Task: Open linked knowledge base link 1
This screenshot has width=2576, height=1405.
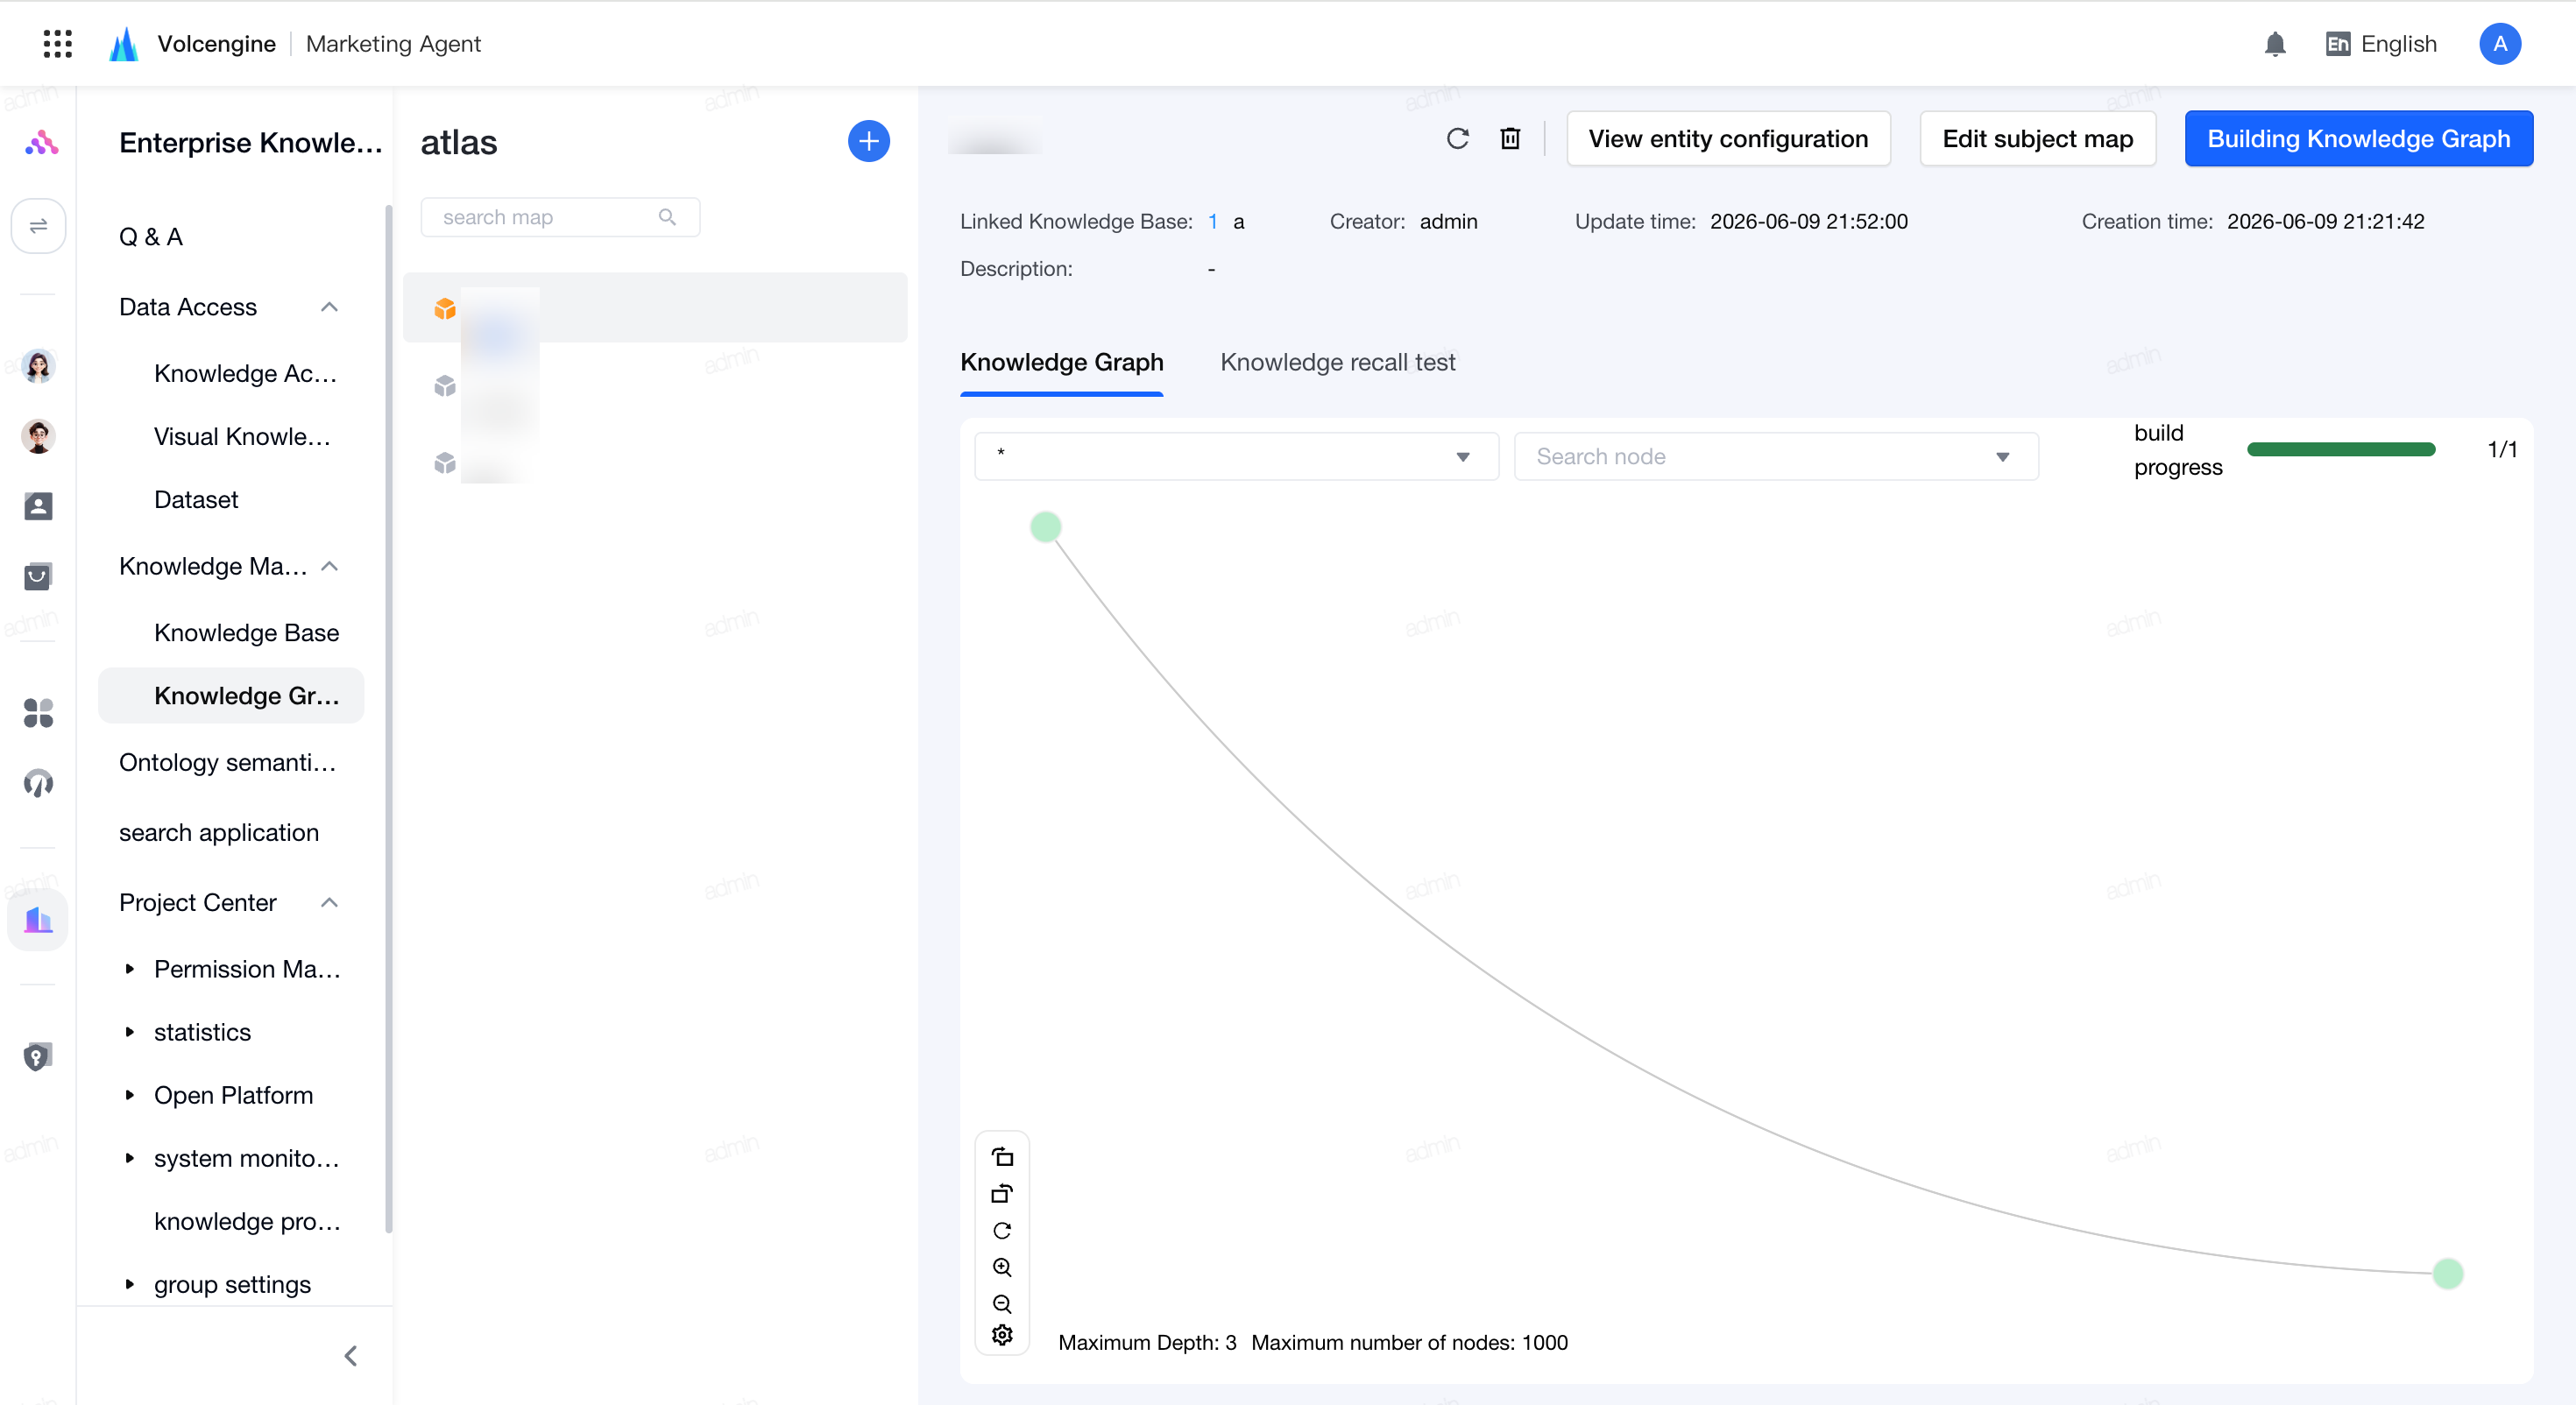Action: [x=1212, y=221]
